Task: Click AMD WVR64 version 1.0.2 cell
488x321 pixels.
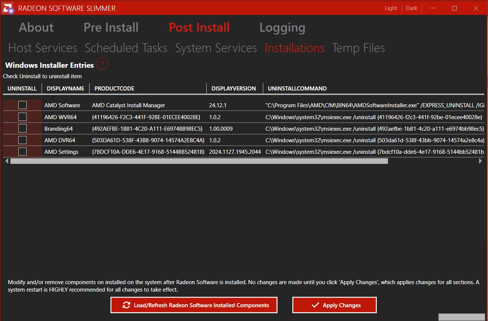Action: point(235,117)
